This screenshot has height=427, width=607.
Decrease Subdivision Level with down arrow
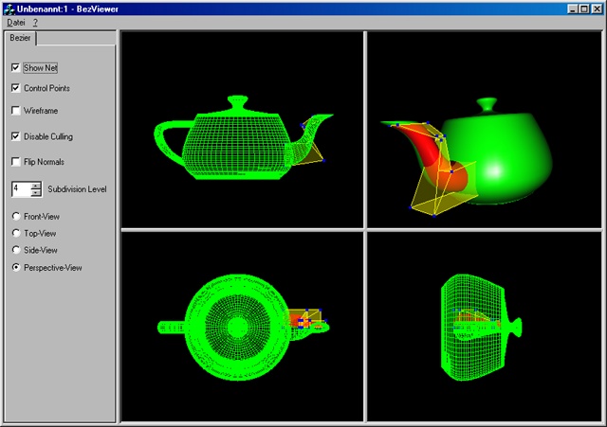pos(36,192)
